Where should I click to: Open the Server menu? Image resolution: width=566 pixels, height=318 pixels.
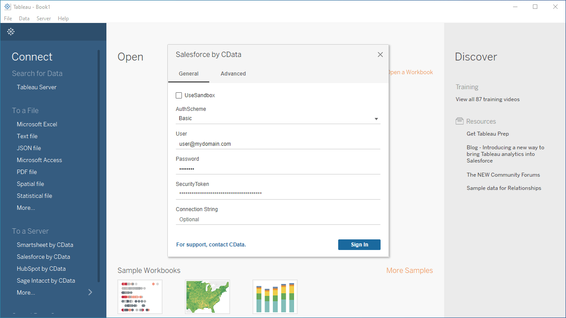click(44, 18)
